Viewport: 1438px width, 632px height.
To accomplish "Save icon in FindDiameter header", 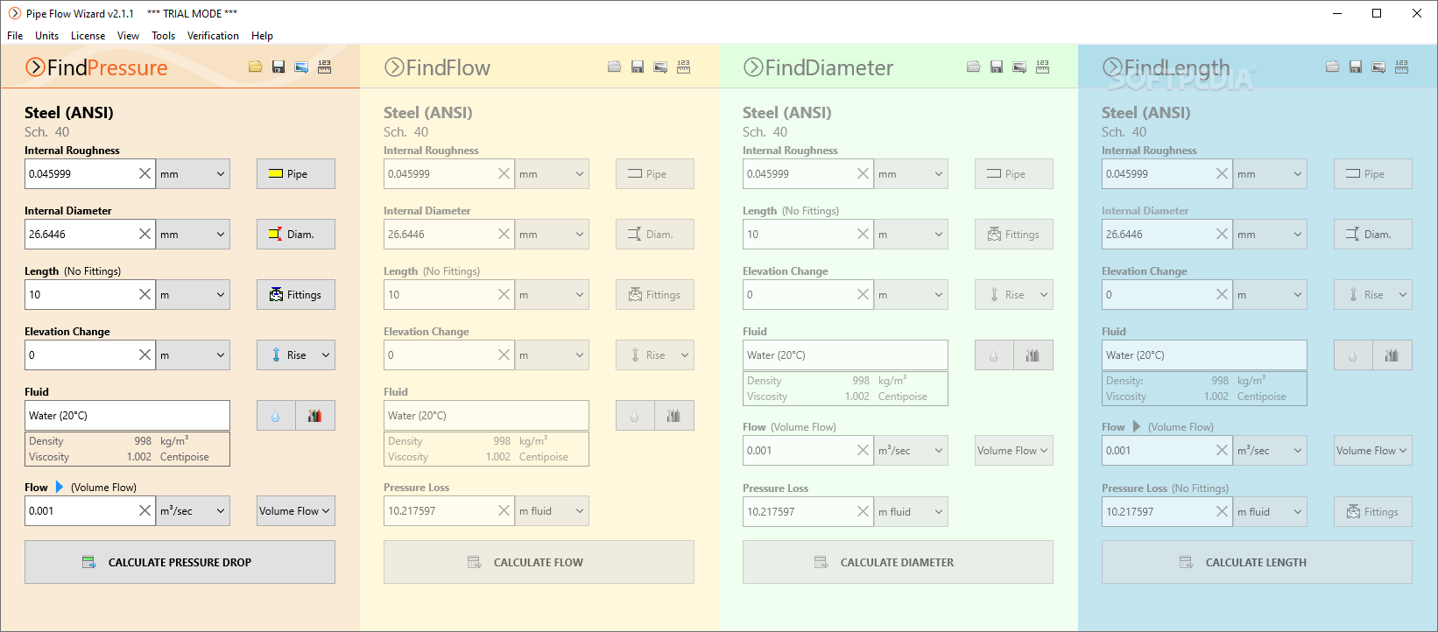I will click(997, 67).
